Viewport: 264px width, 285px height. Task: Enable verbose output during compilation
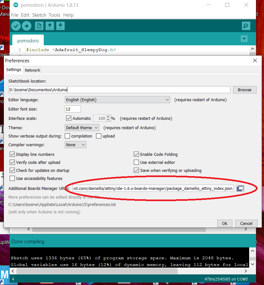pyautogui.click(x=67, y=136)
